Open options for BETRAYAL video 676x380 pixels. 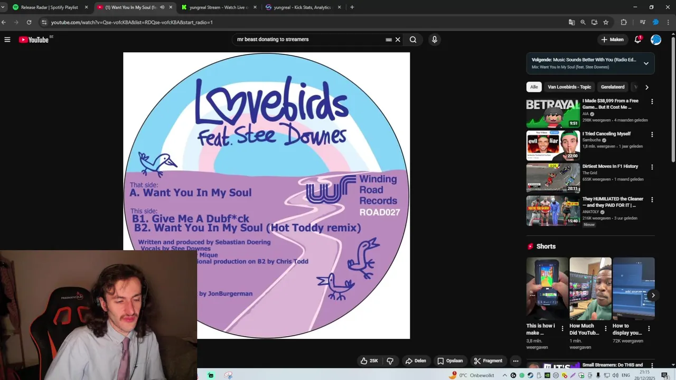tap(652, 101)
